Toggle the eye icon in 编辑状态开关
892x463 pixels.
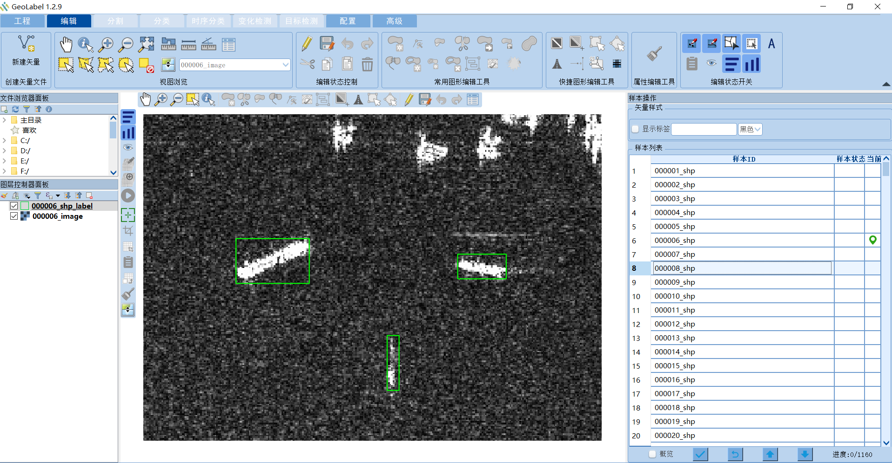711,63
